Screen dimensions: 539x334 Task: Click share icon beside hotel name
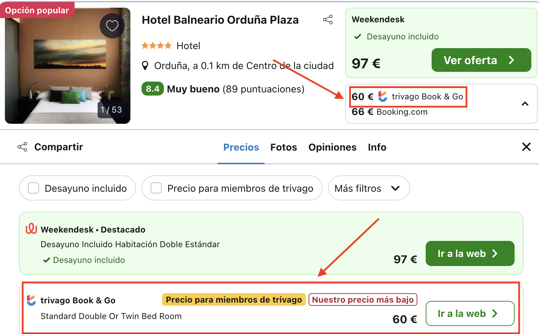328,20
